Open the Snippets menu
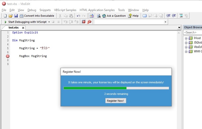The height and width of the screenshot is (129, 202). click(x=45, y=10)
